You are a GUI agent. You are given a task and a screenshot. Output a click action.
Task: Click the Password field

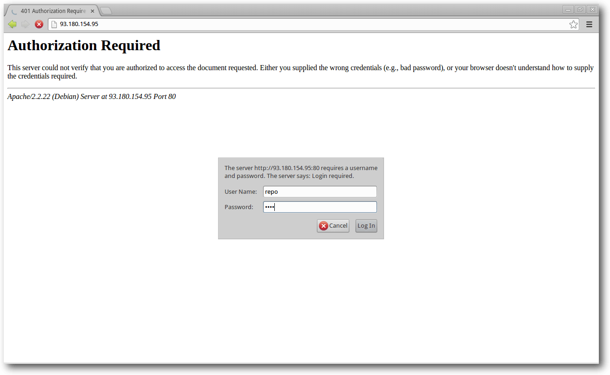click(x=320, y=207)
